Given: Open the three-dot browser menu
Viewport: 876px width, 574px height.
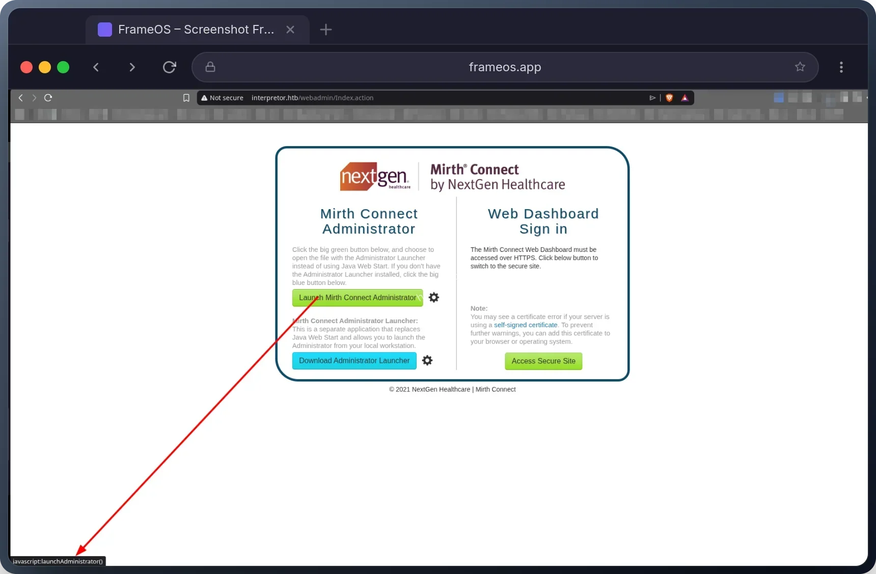Looking at the screenshot, I should pyautogui.click(x=841, y=67).
